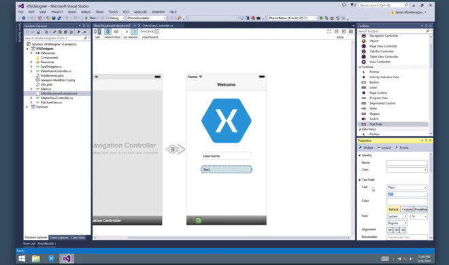Viewport: 449px width, 265px height.
Task: Open the iPhoneSimulator platform dropdown
Action: pos(146,18)
